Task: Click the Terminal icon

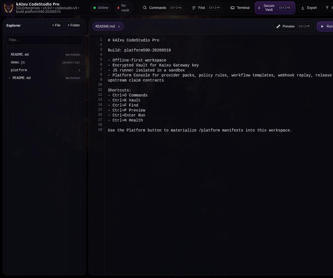Action: 233,8
